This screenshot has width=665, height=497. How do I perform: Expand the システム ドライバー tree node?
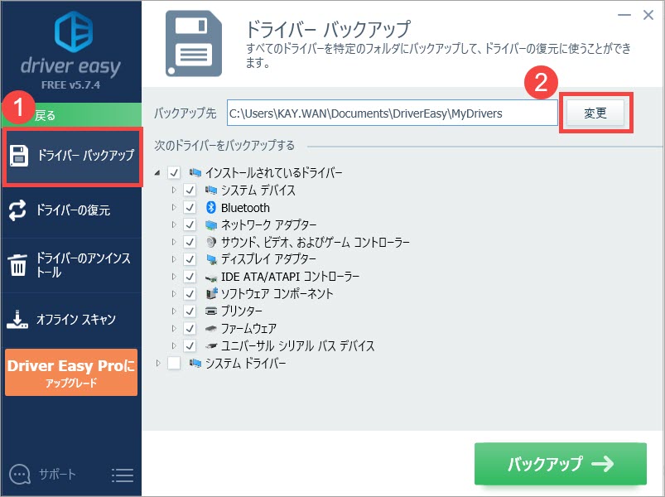tap(158, 363)
